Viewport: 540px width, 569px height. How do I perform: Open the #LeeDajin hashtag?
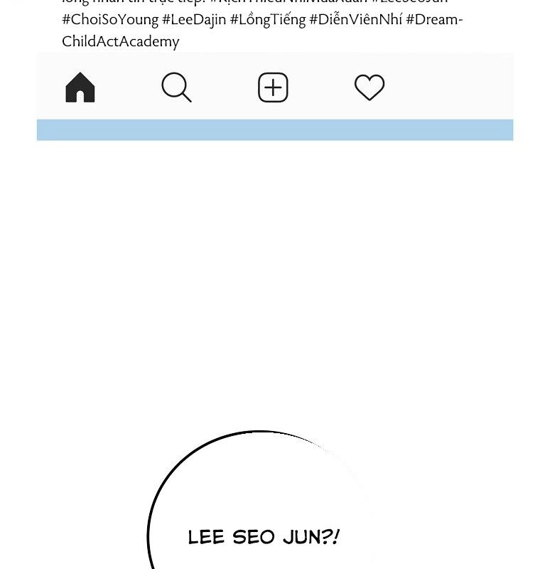coord(194,19)
